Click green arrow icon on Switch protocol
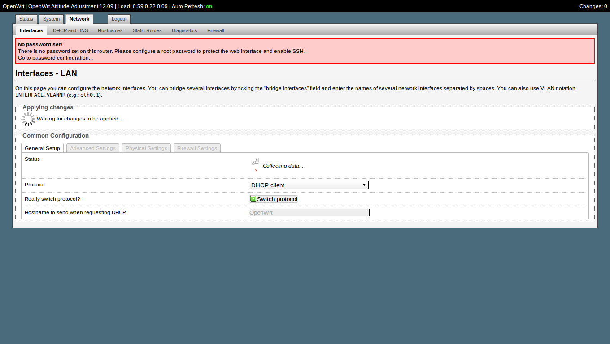The height and width of the screenshot is (344, 610). click(253, 199)
